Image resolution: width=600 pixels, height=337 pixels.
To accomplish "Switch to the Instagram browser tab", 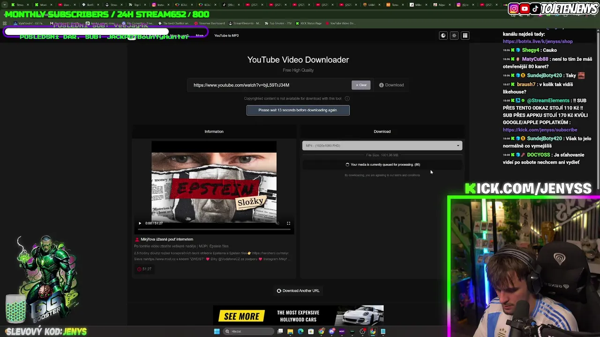I will (160, 5).
